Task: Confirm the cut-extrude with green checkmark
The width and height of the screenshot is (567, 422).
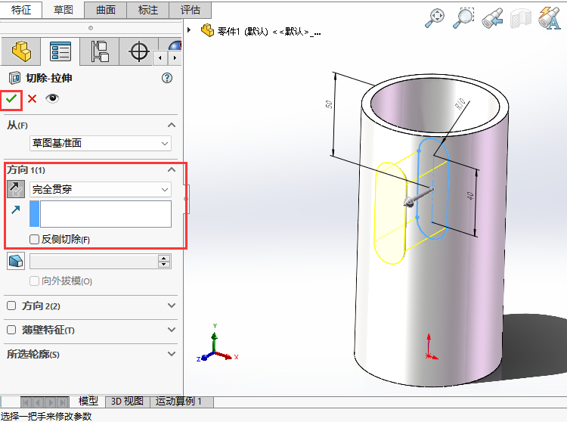Action: (11, 98)
